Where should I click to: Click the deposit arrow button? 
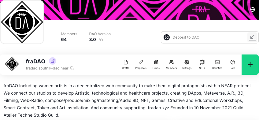pyautogui.click(x=252, y=37)
